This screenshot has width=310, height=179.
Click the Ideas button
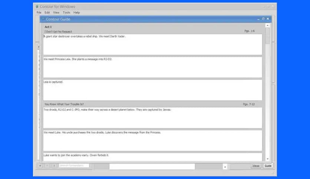[x=256, y=166]
